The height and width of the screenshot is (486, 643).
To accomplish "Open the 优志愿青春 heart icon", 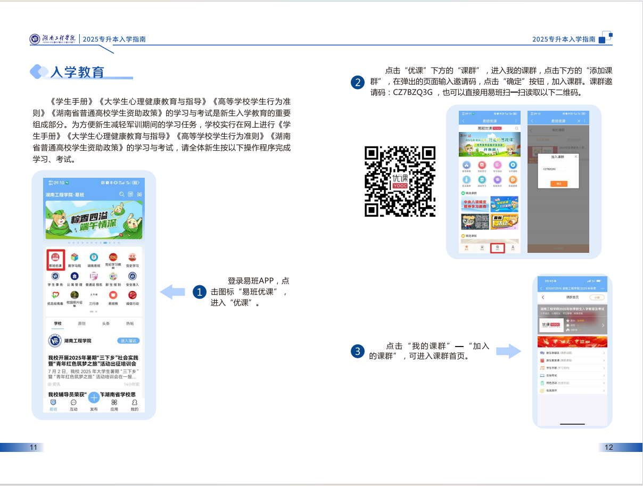I will [55, 295].
